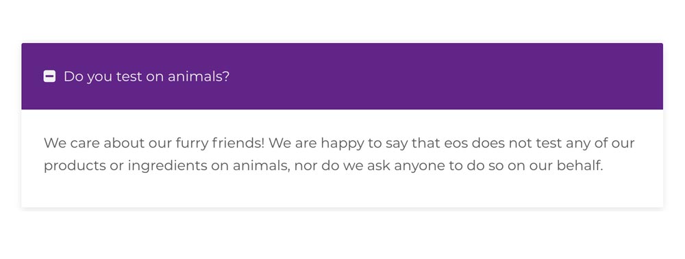Collapse the FAQ using the minus icon
This screenshot has height=259, width=685.
tap(49, 77)
